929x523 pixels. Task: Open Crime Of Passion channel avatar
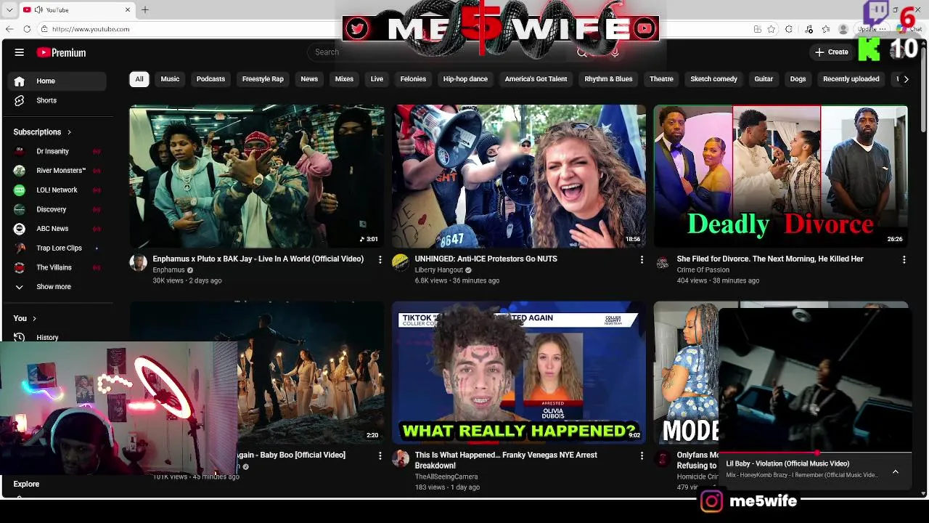click(662, 262)
